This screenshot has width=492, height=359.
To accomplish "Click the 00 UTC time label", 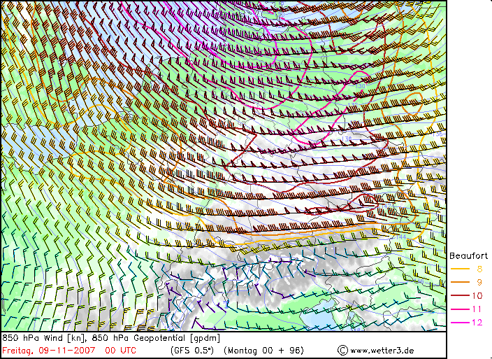I will coord(120,350).
